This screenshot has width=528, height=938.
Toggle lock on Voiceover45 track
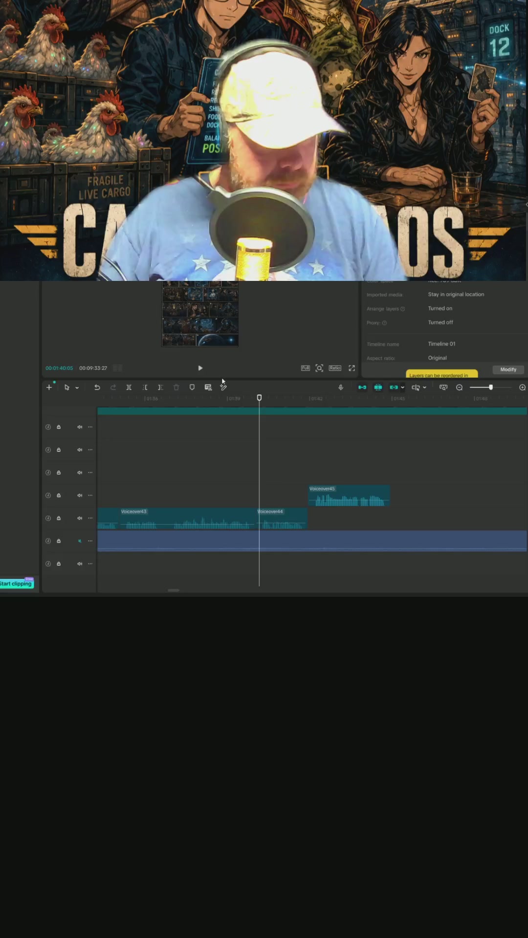point(59,495)
